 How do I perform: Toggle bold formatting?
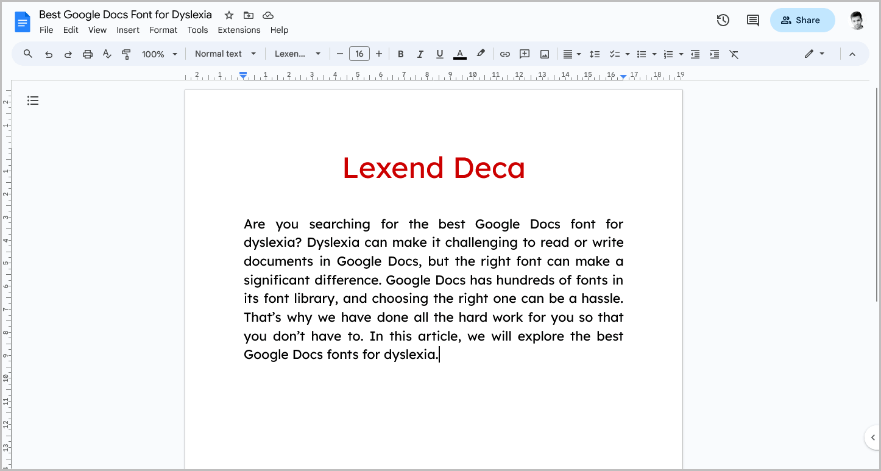pyautogui.click(x=401, y=54)
